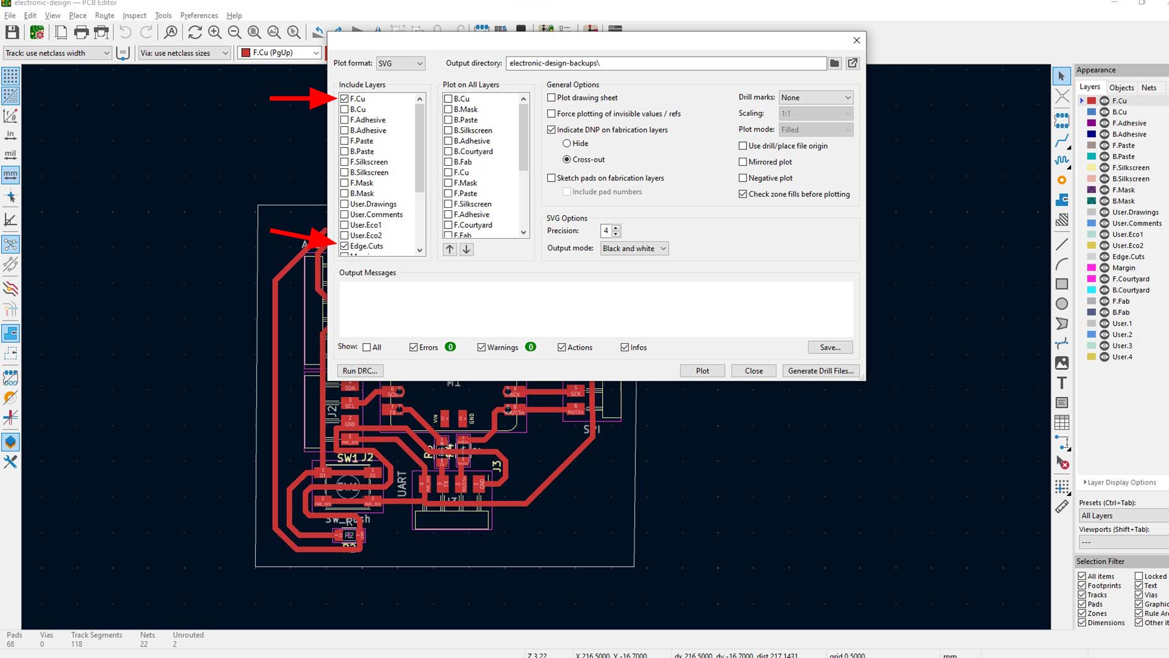Select the arrow selection tool

click(1062, 76)
